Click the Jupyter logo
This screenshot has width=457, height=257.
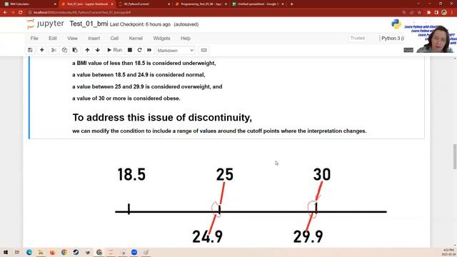(x=45, y=24)
